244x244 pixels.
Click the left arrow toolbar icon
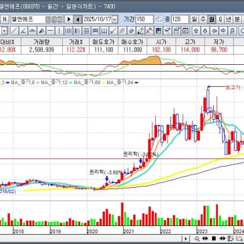(x=214, y=31)
